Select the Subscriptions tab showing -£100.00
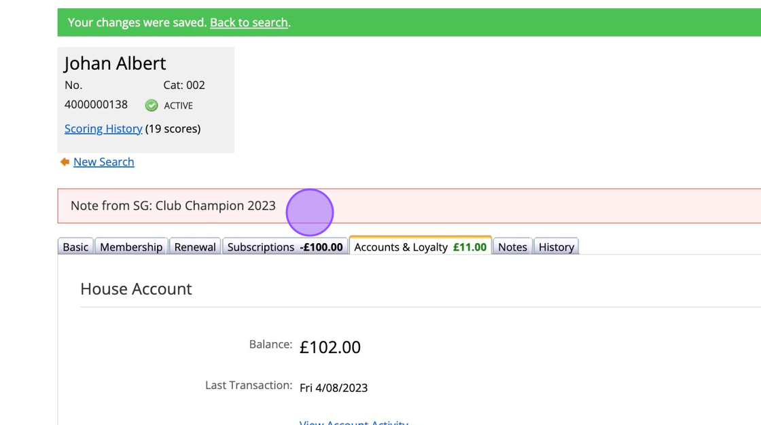Viewport: 761px width, 425px height. tap(285, 246)
